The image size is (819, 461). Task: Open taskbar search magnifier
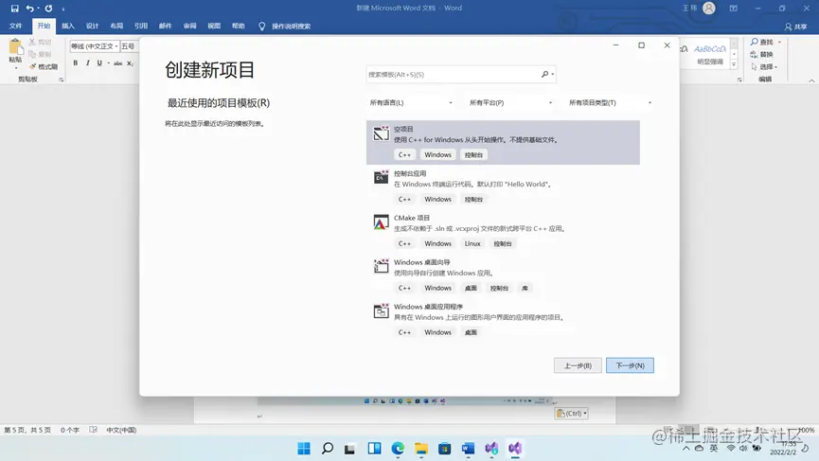click(x=328, y=449)
